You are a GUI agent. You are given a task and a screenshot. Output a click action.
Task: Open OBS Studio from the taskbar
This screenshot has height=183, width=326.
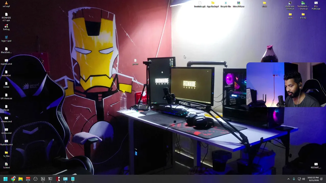(x=35, y=179)
